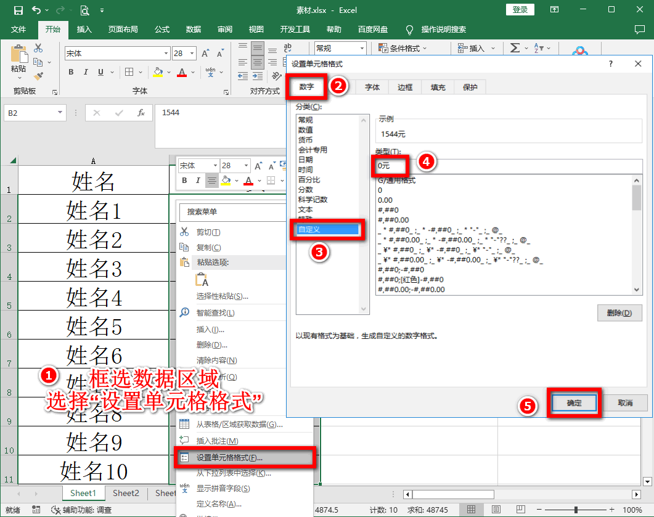Click the Format Painter brush icon
The width and height of the screenshot is (654, 517).
[38, 76]
